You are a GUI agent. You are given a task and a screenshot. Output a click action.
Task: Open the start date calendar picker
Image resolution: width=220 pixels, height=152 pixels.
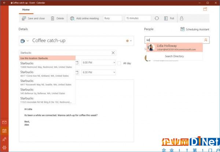click(77, 62)
